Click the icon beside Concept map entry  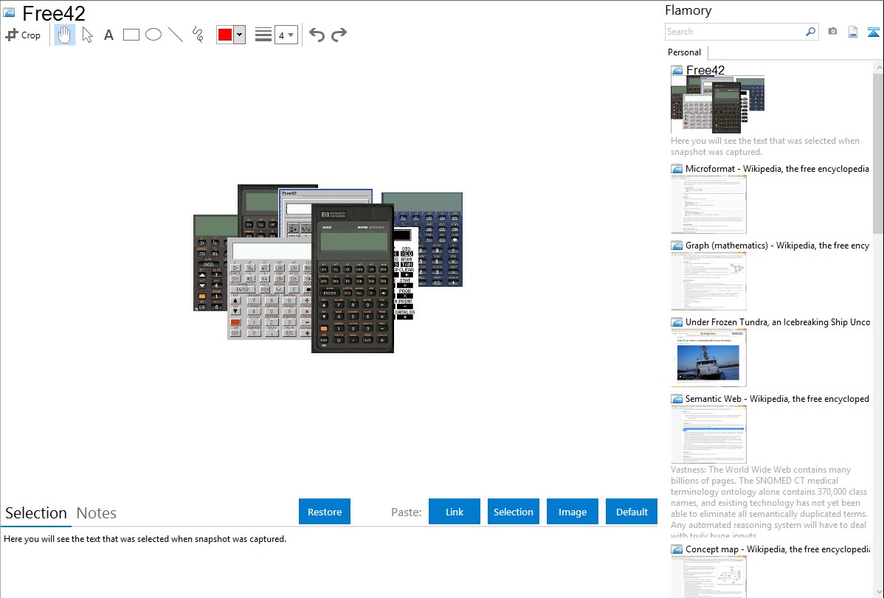[677, 549]
